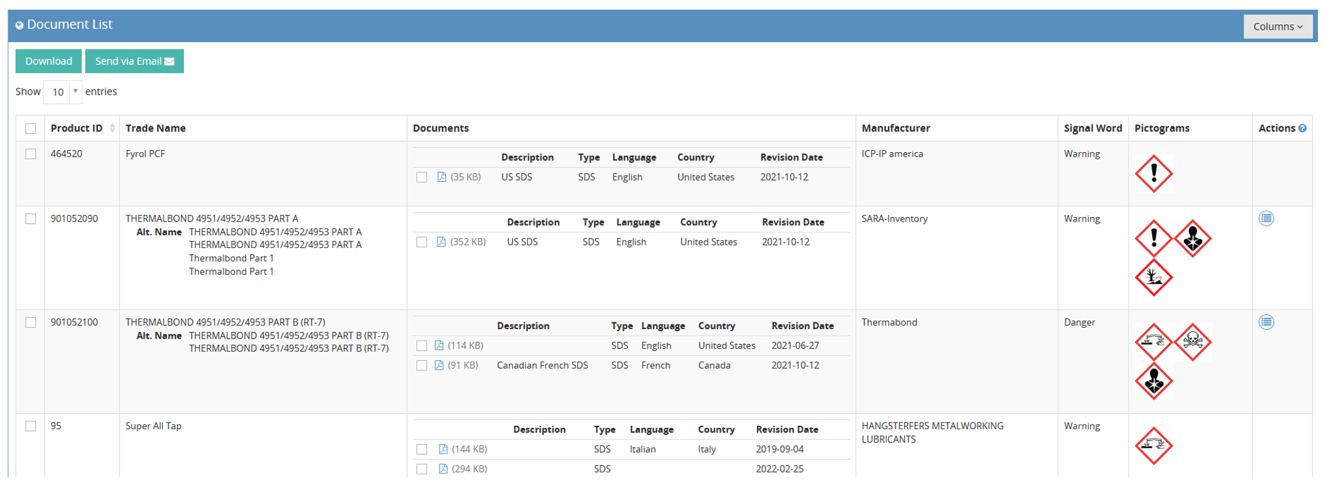
Task: Select row checkbox for product 901052090
Action: [x=30, y=219]
